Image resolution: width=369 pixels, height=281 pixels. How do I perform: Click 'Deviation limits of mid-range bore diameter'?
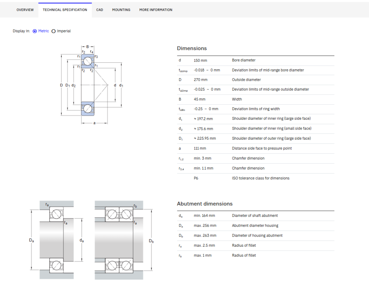[x=268, y=70]
